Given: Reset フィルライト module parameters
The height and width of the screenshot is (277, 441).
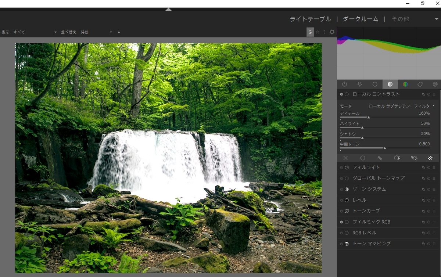Looking at the screenshot, I should tap(429, 168).
